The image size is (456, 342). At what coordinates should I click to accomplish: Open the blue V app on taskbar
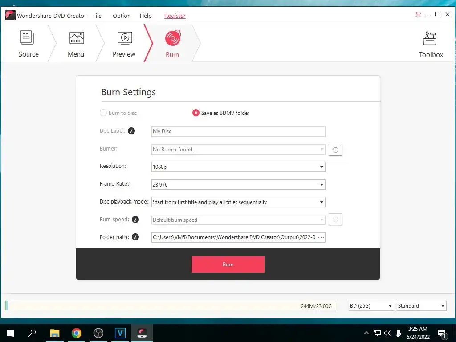(120, 333)
